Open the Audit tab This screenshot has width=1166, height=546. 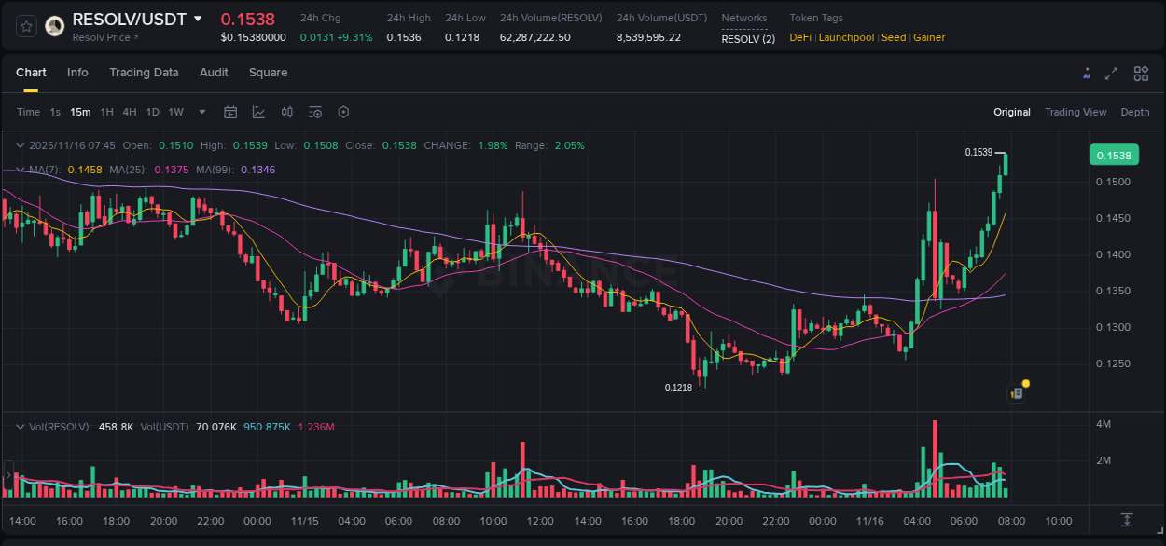(x=214, y=73)
